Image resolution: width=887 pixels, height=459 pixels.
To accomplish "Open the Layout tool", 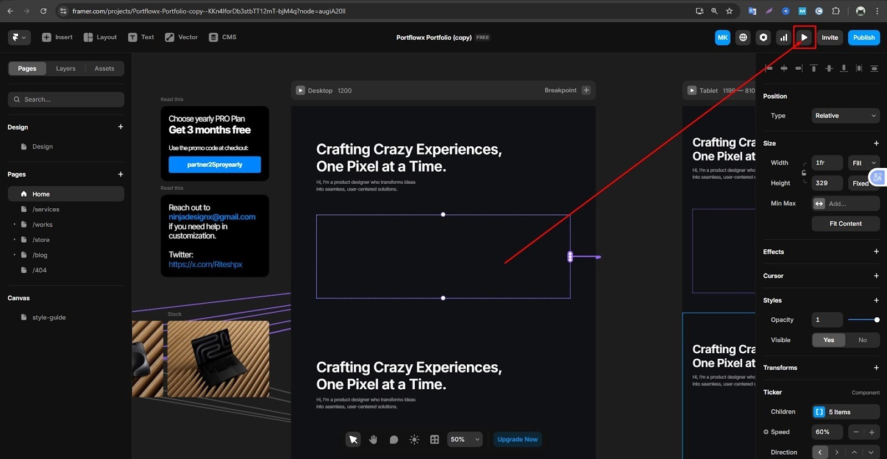I will [100, 37].
